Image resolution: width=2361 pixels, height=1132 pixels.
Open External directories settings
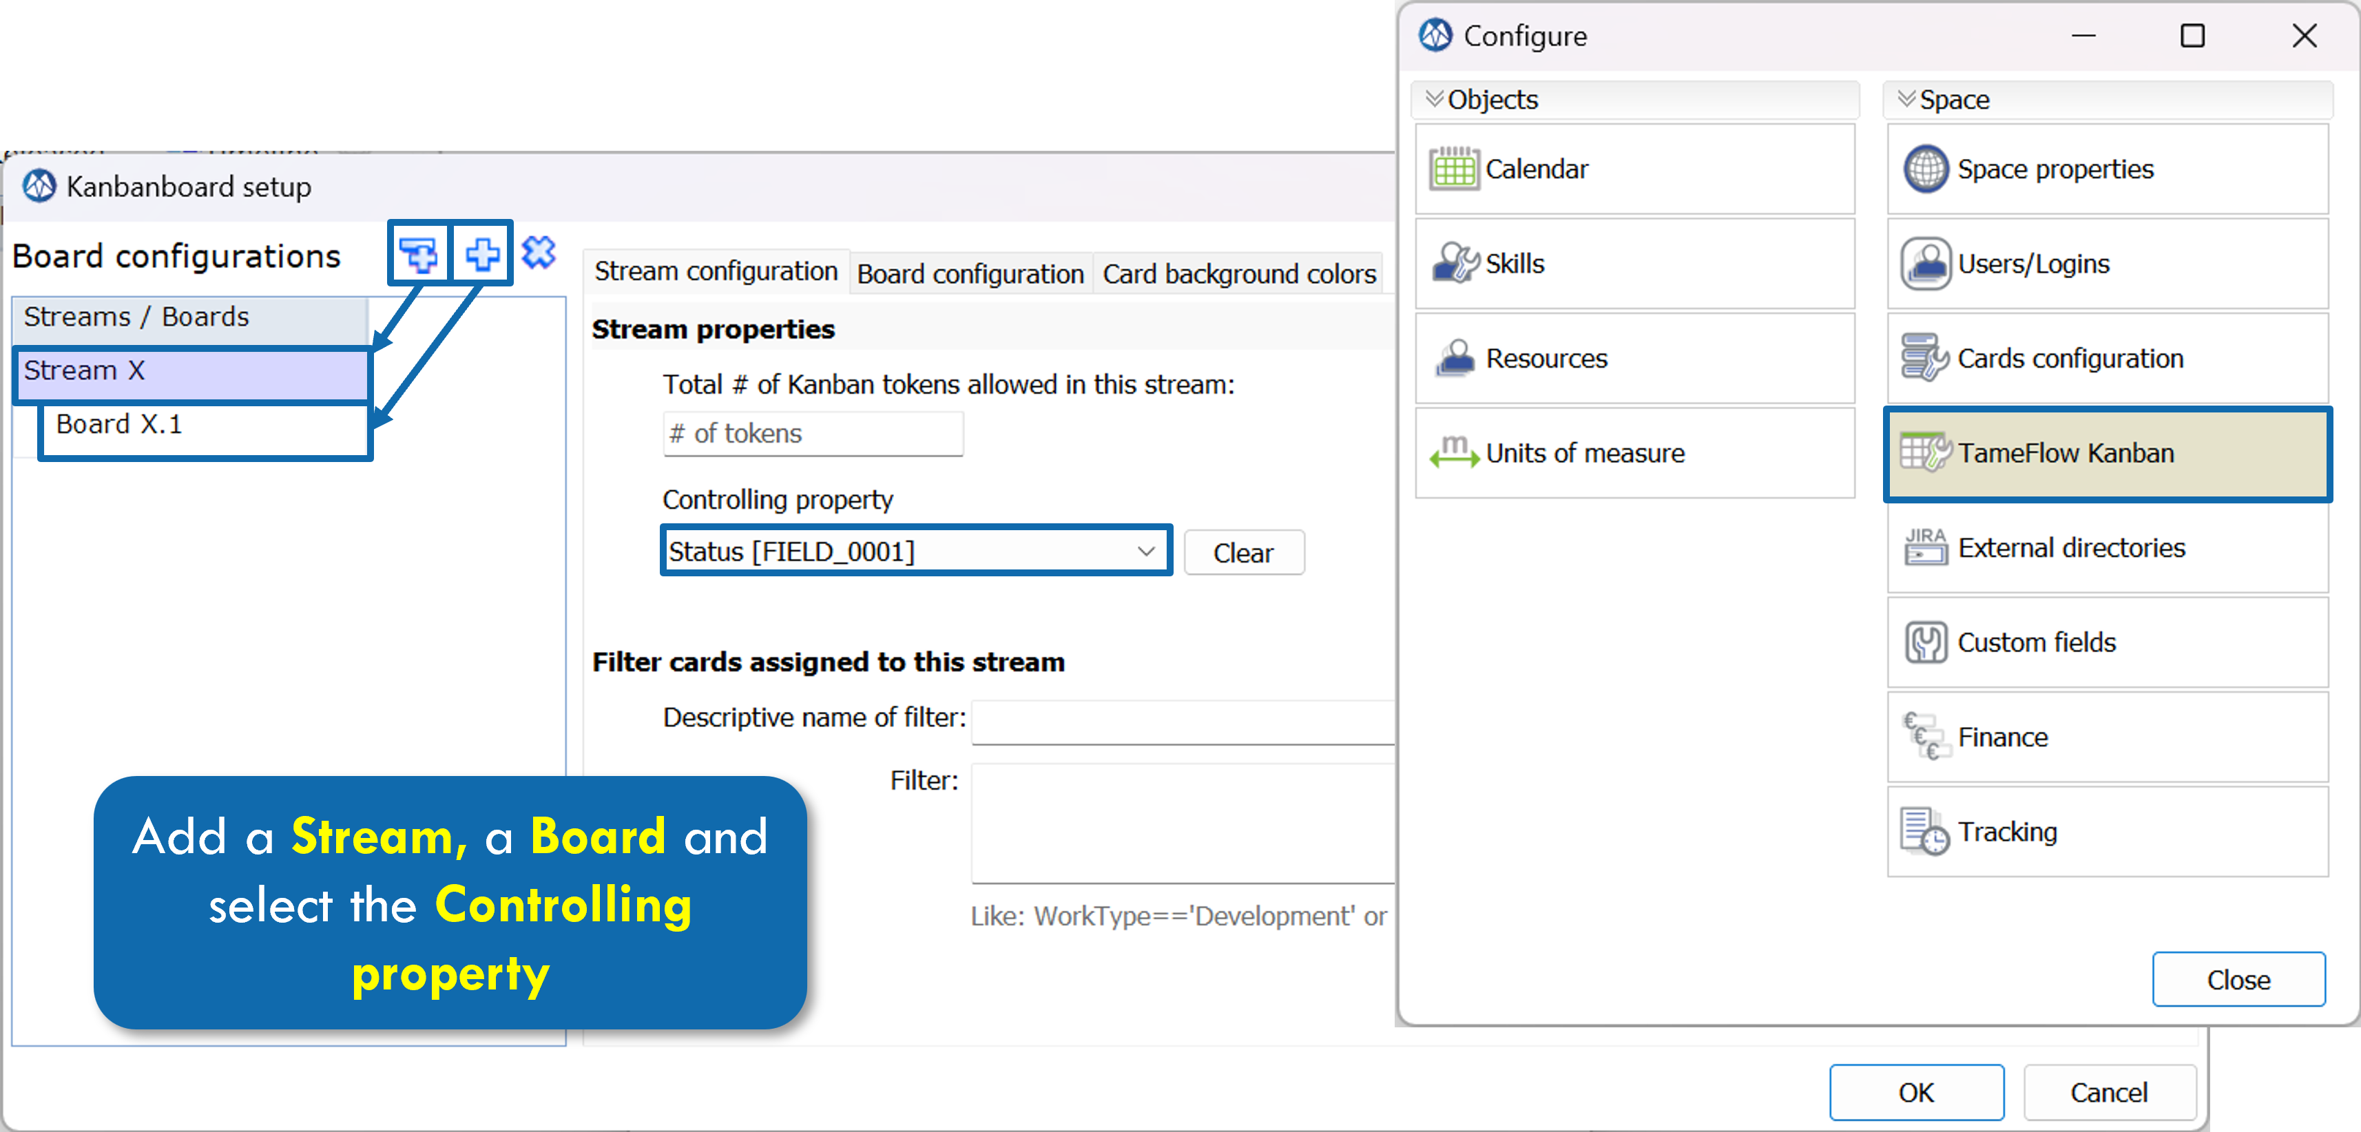click(2107, 548)
